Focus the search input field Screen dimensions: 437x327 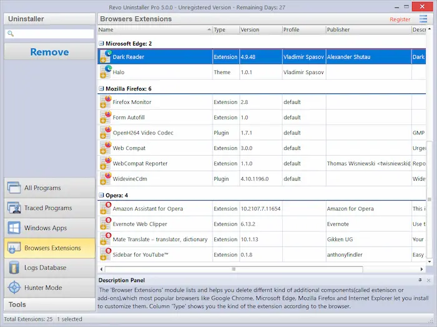[x=49, y=34]
